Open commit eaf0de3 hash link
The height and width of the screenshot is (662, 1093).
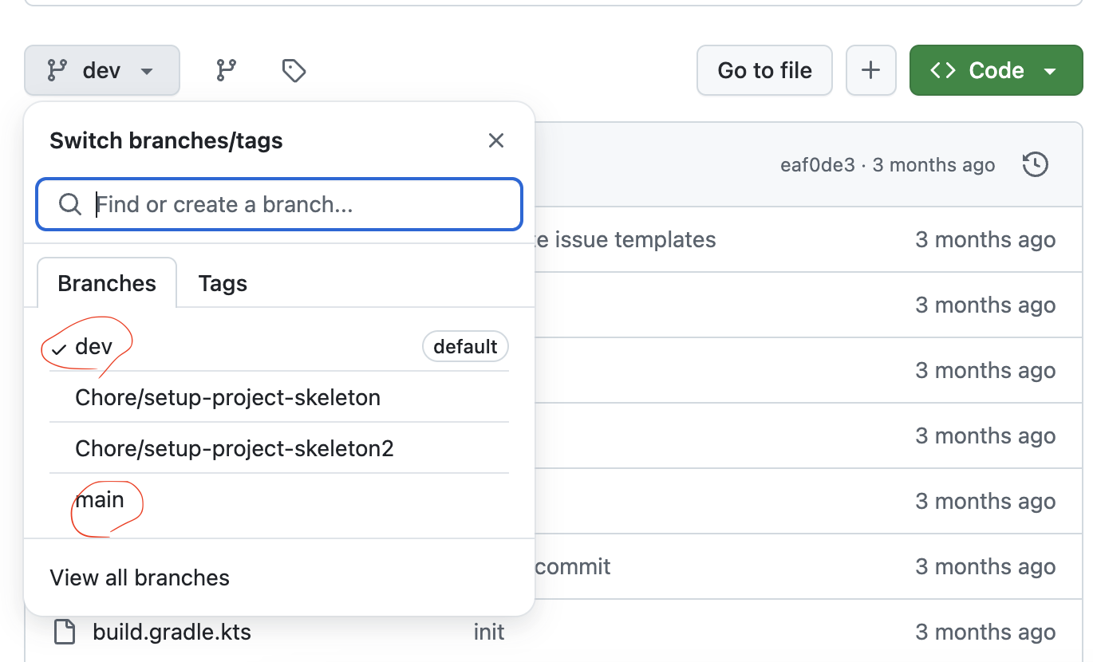click(x=817, y=165)
